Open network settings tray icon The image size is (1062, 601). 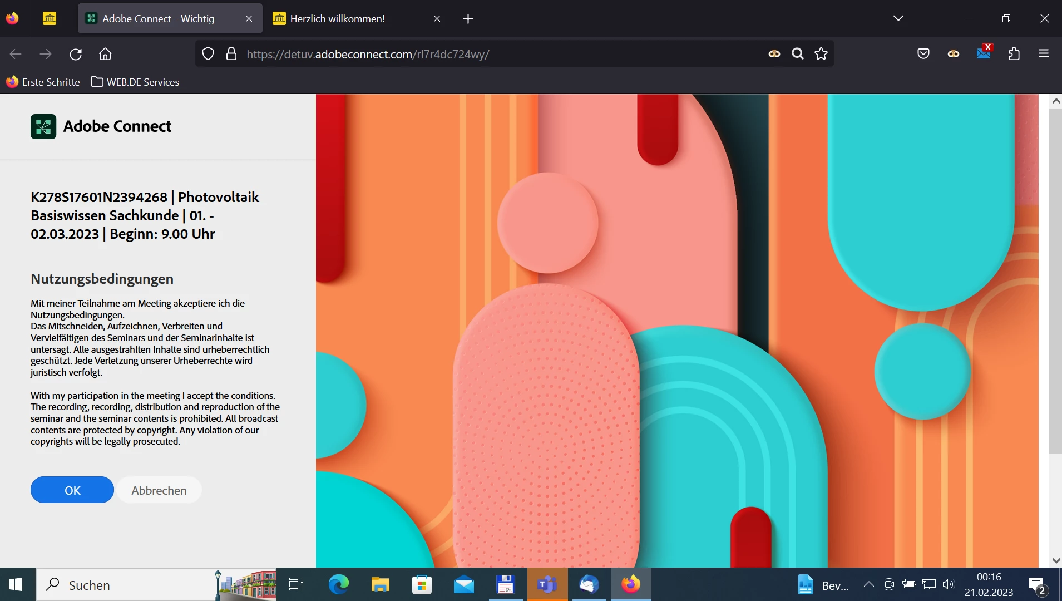pyautogui.click(x=929, y=584)
